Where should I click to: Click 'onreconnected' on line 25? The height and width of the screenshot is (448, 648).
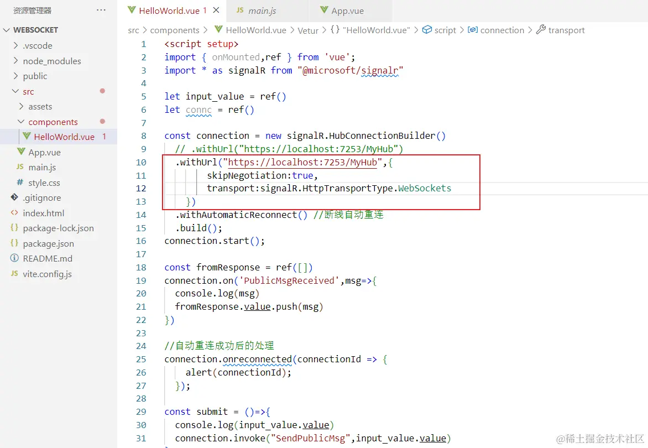coord(257,360)
